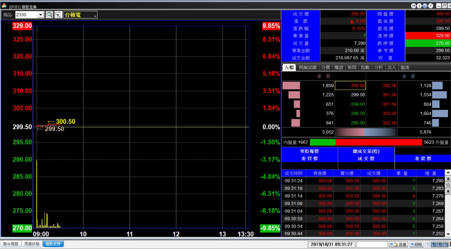Click the 委賣價 header in odd-lot panel
Viewport: 451px width, 249px height.
[x=423, y=159]
